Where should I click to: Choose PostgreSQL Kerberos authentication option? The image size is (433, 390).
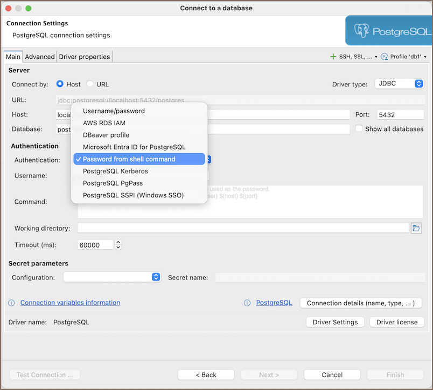[139, 171]
